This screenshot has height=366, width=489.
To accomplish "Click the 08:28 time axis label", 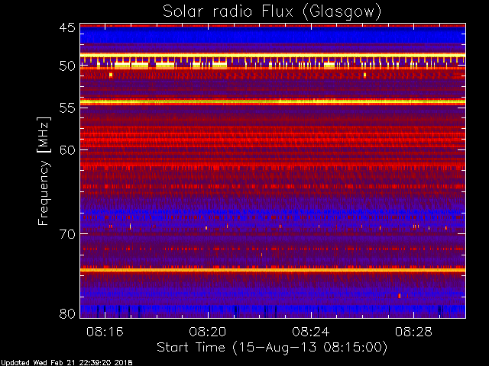I will point(413,332).
